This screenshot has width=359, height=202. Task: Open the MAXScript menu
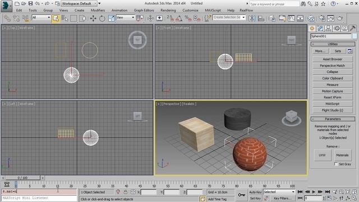point(213,10)
